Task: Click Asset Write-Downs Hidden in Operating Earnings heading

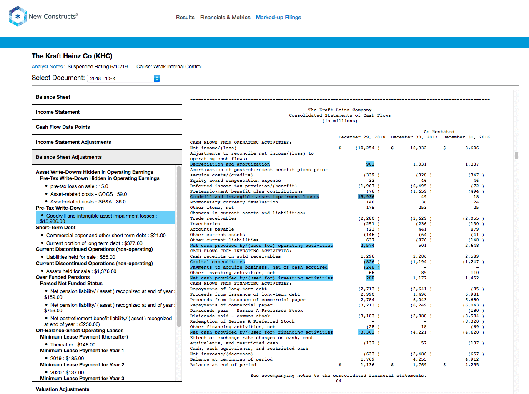Action: coord(95,172)
